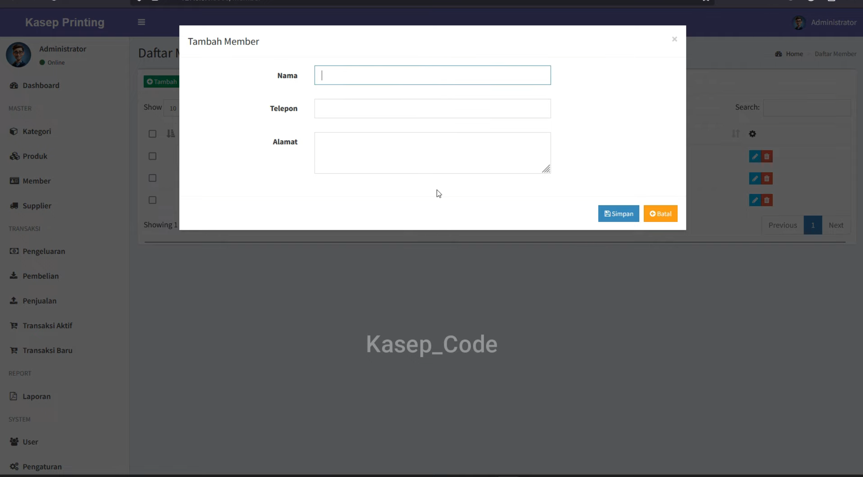Click the Nama input field
The image size is (863, 477).
pos(433,75)
